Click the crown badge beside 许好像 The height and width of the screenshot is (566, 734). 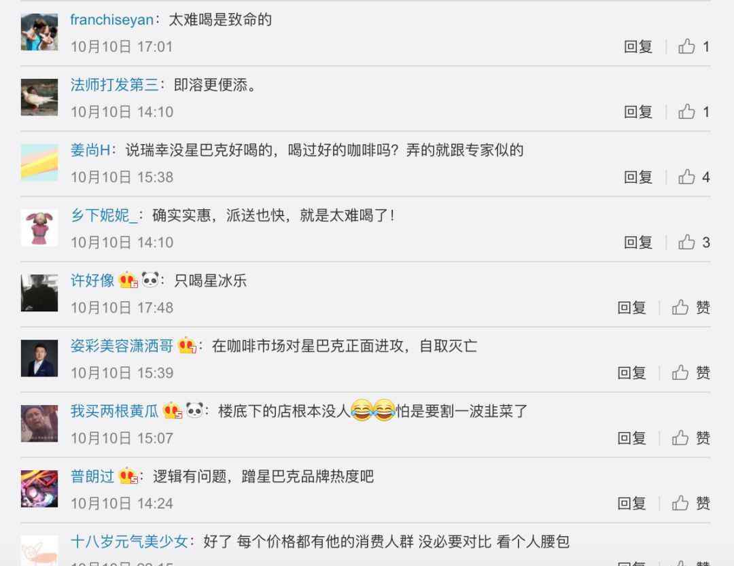(128, 280)
